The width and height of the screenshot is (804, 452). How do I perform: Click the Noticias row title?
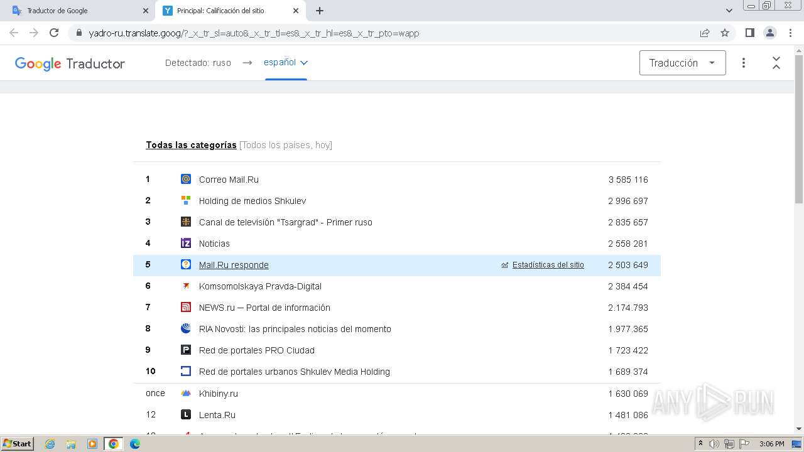click(x=214, y=244)
